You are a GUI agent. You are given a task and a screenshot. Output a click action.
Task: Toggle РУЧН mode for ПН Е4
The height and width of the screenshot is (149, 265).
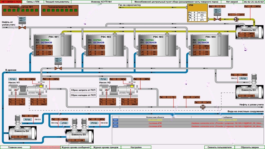(x=28, y=120)
